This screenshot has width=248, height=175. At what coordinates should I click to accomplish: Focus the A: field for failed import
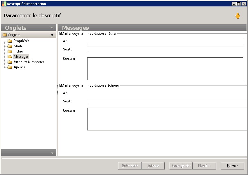click(x=167, y=93)
